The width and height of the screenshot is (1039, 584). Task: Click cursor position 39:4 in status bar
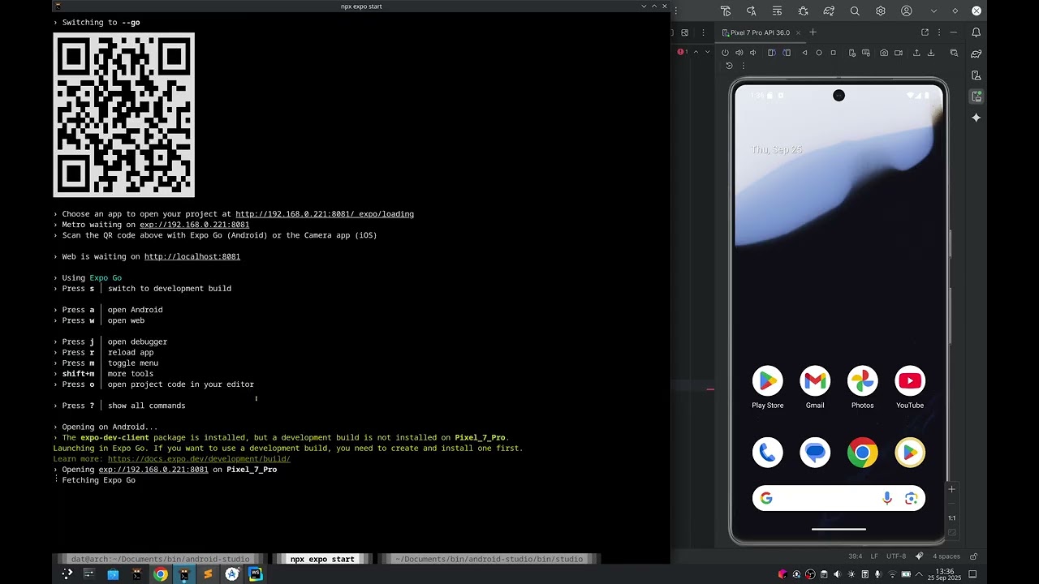pos(856,556)
